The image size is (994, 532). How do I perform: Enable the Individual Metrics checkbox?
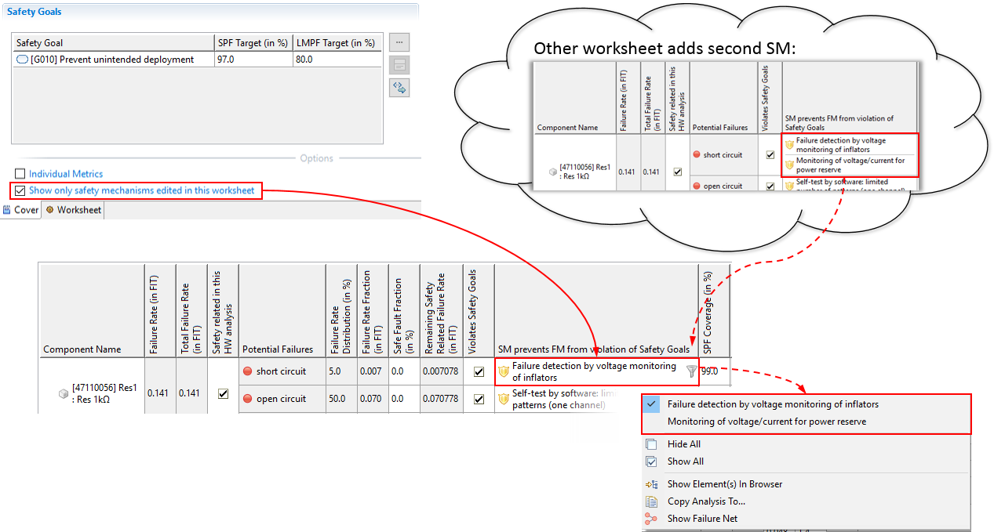click(x=20, y=174)
